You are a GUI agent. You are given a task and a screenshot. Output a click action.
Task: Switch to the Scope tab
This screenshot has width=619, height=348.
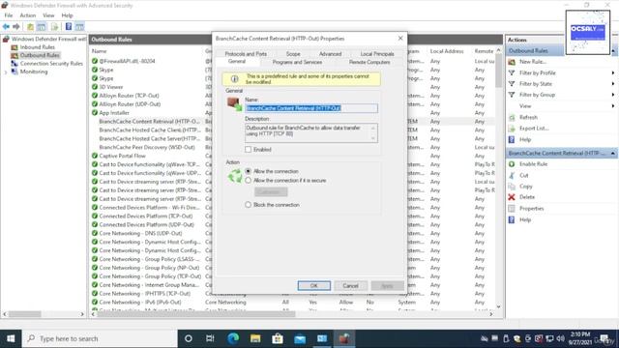click(293, 54)
